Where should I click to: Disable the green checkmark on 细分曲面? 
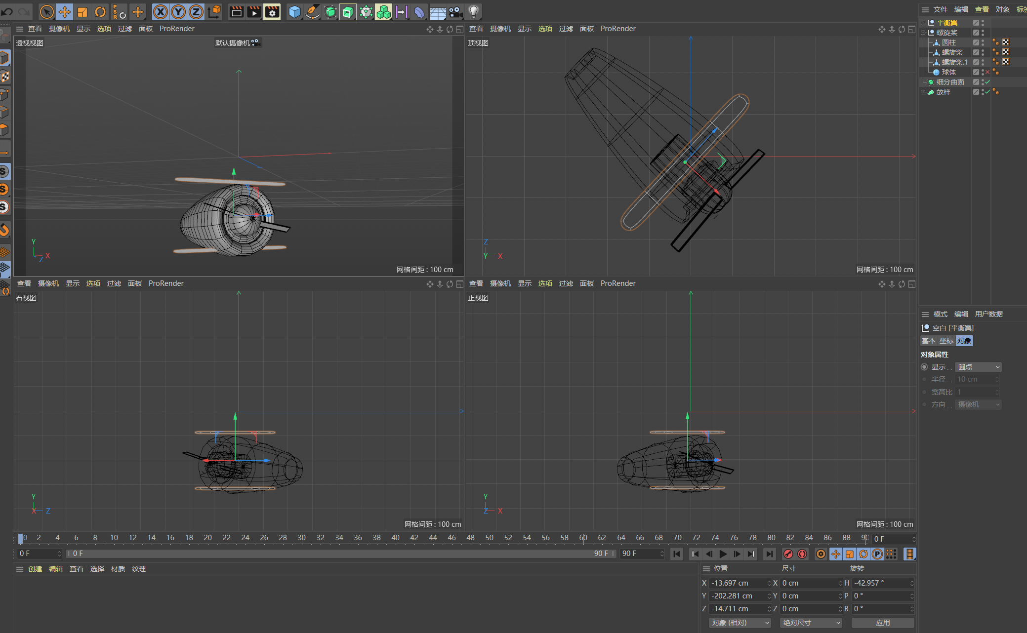click(987, 82)
